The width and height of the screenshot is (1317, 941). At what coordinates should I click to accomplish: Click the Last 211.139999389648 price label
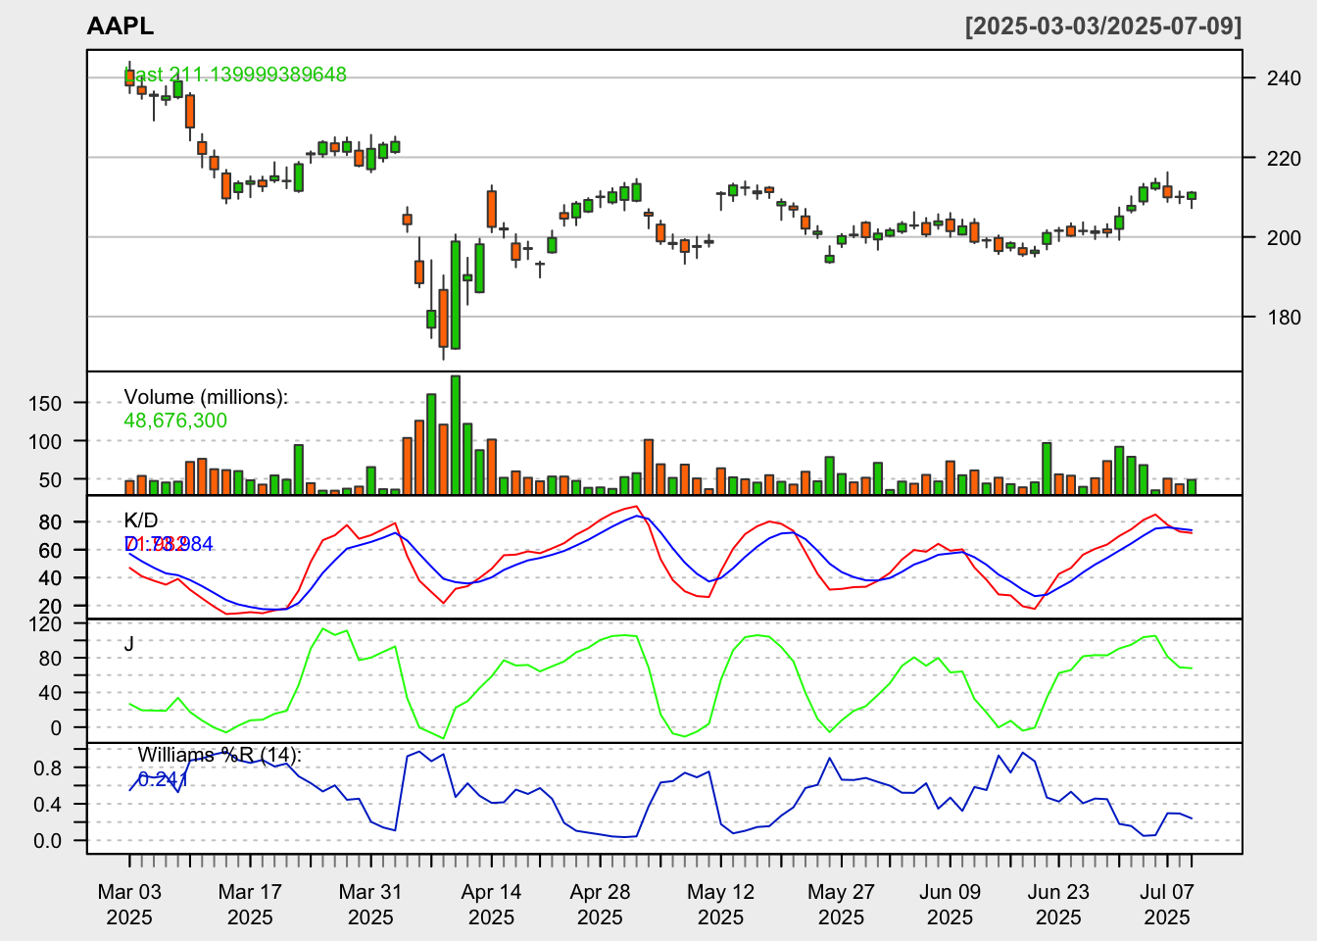point(235,74)
